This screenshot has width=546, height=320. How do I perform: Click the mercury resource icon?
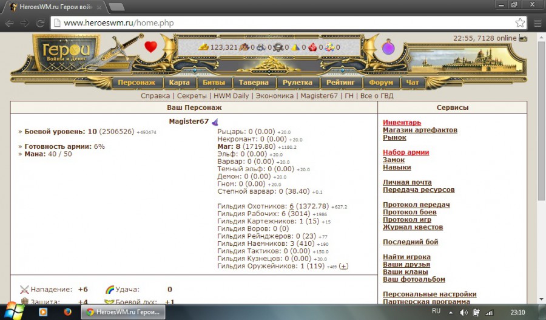click(x=278, y=47)
